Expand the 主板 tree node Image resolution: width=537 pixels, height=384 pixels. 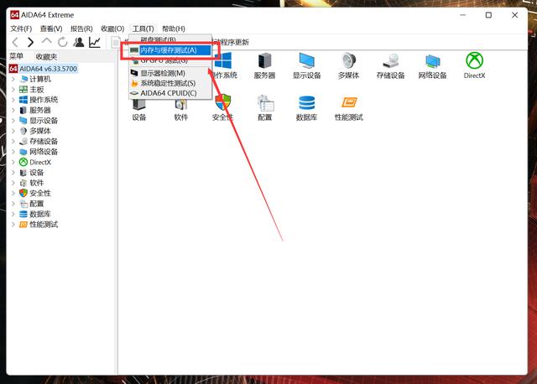pos(13,90)
